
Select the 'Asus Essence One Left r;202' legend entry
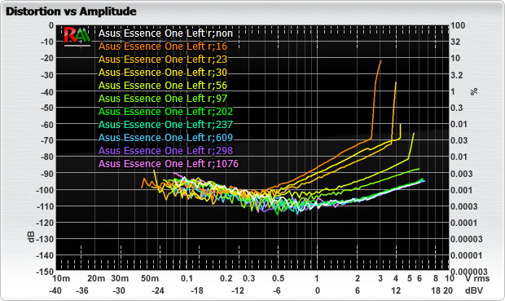coord(165,111)
